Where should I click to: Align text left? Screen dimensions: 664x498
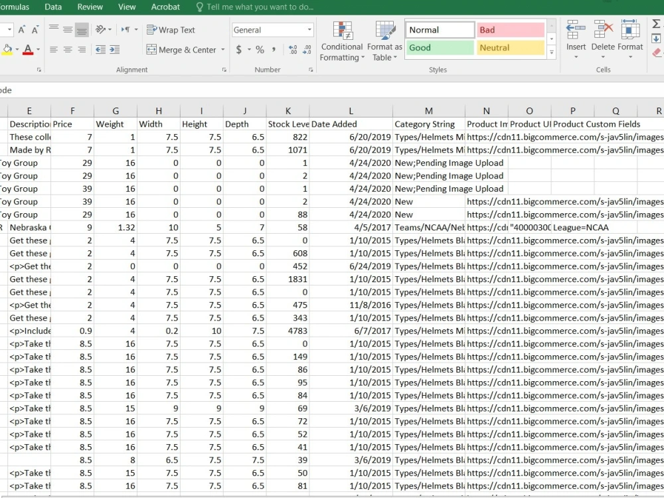[x=54, y=50]
